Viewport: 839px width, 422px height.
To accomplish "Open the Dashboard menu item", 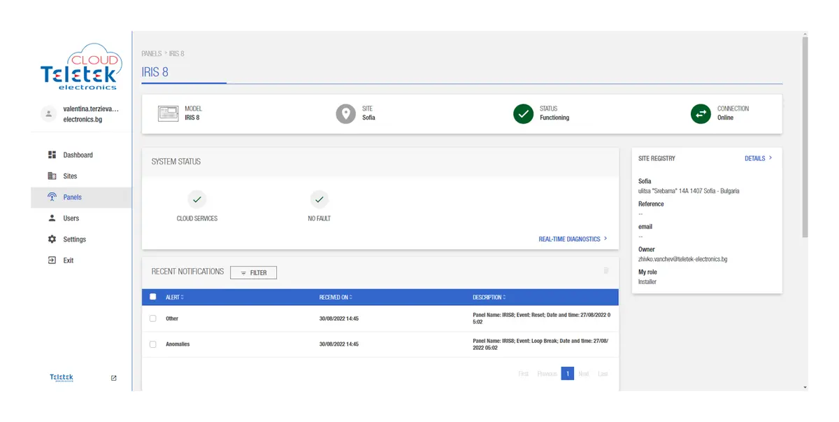I will [x=81, y=155].
